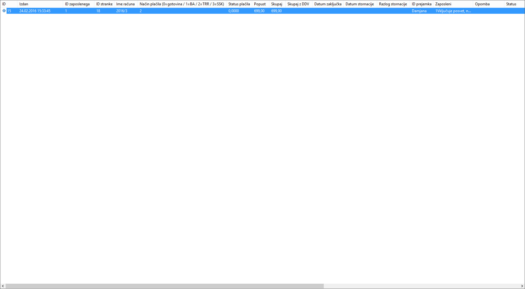Click the ID stranke column header
525x289 pixels.
[104, 4]
